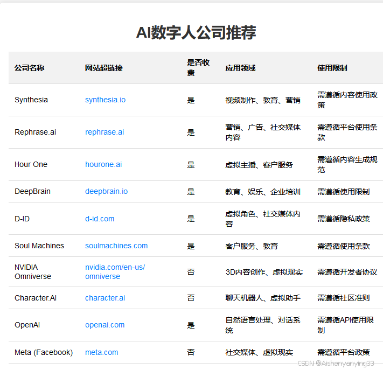The height and width of the screenshot is (370, 383).
Task: Click the 网站超链接 column header
Action: (x=104, y=68)
